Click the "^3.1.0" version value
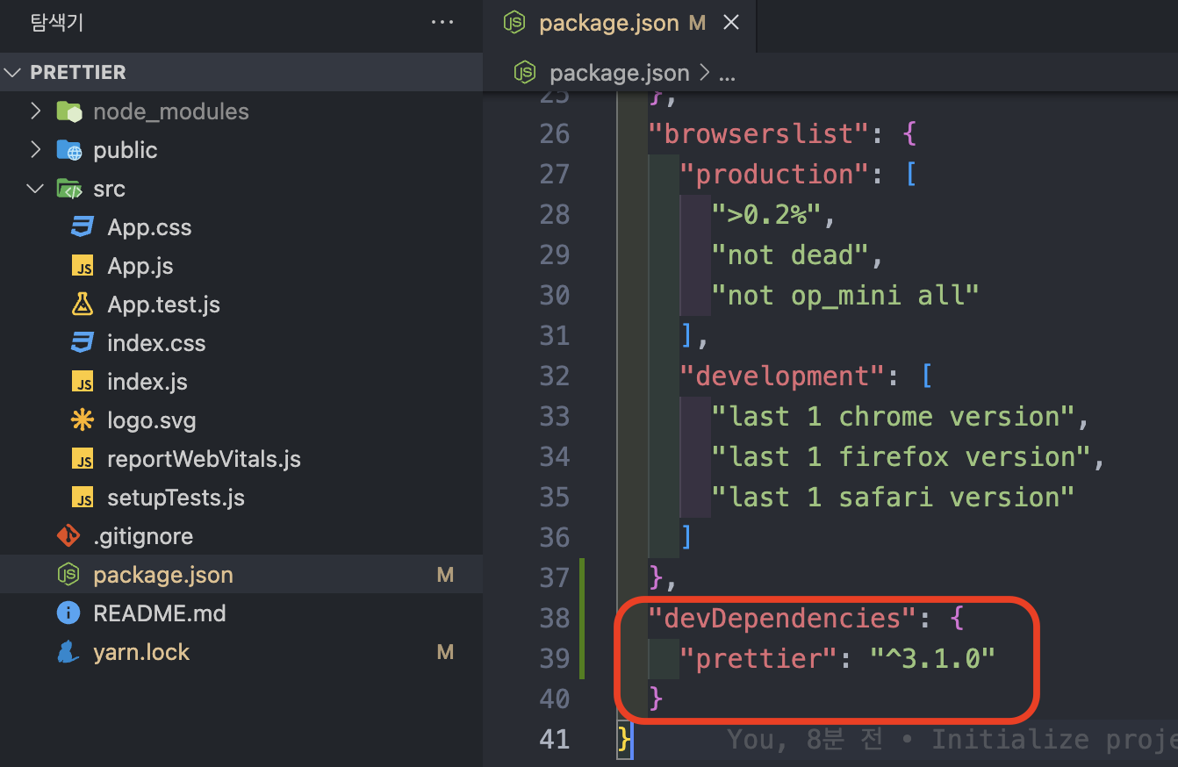1178x767 pixels. pyautogui.click(x=933, y=658)
